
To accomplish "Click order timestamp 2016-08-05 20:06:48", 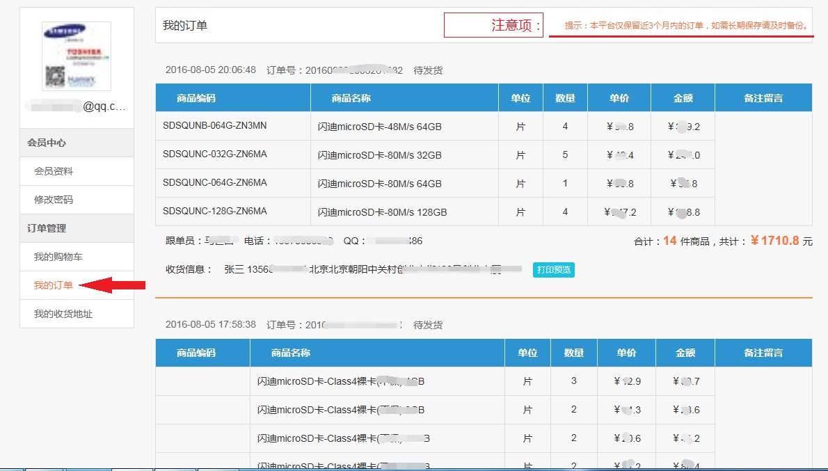I will tap(211, 70).
